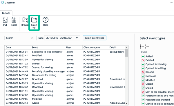
Task: Sort by the User column header
Action: click(x=74, y=47)
